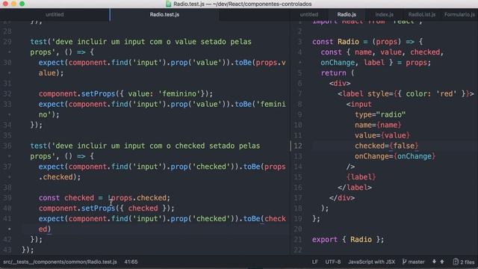Click the git pull down arrow
Screen dimensions: 478x269
[x=434, y=262]
